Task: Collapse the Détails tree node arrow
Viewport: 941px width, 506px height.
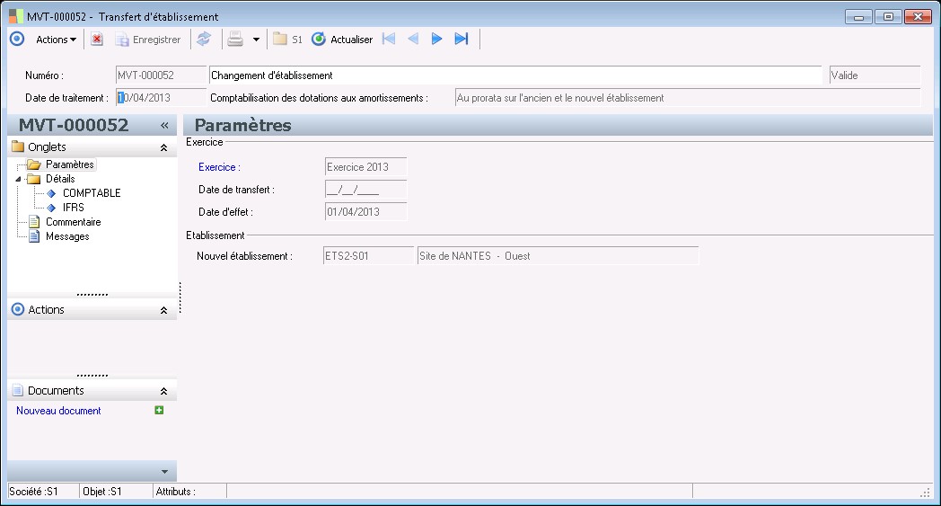Action: (x=18, y=179)
